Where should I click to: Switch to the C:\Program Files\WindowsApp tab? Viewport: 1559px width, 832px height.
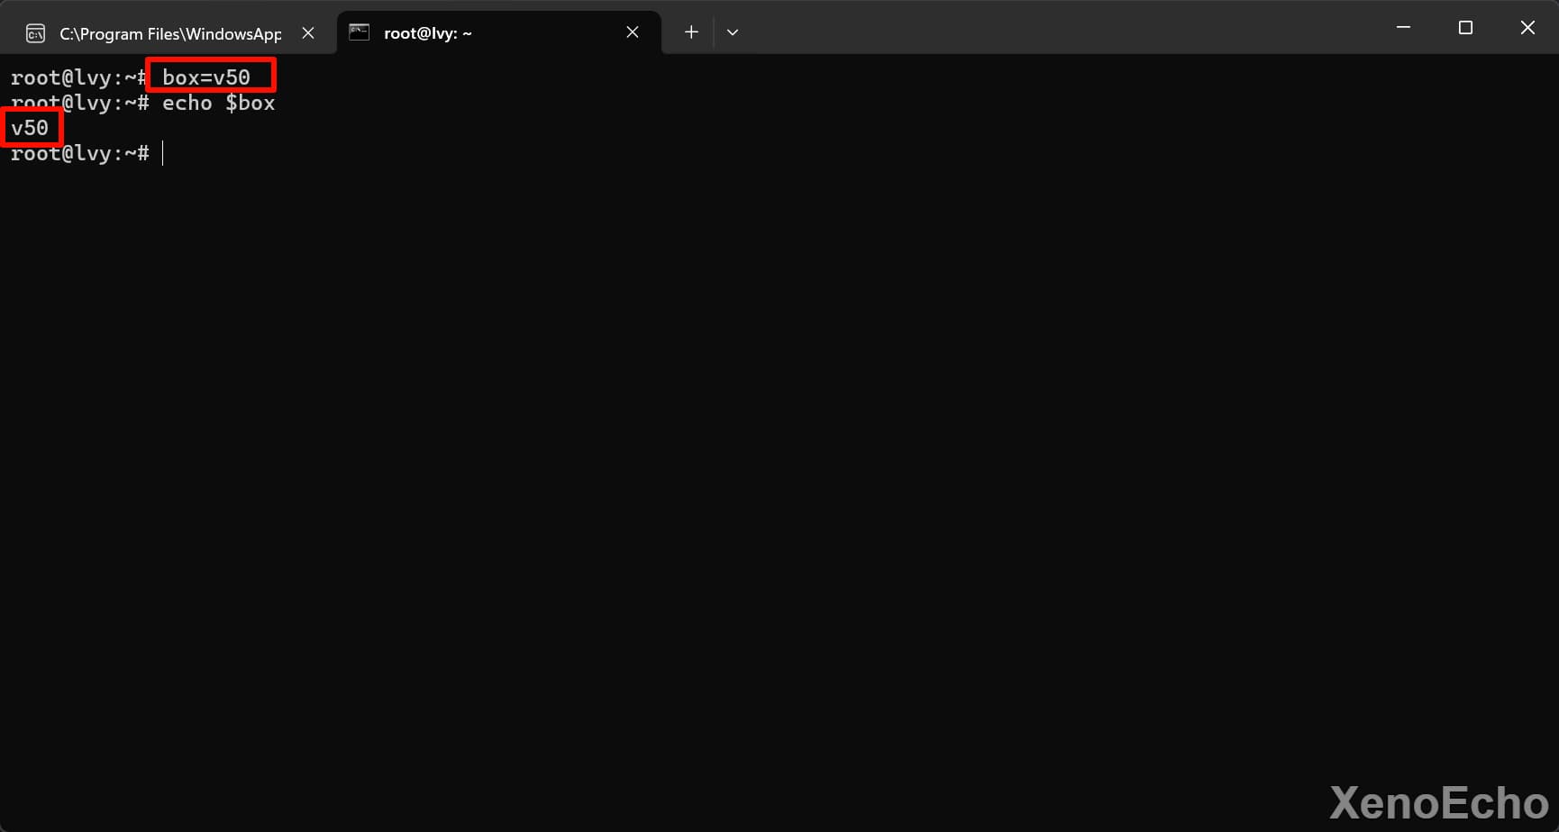169,33
